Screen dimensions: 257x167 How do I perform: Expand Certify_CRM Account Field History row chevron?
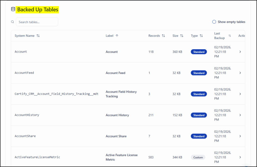coord(240,94)
